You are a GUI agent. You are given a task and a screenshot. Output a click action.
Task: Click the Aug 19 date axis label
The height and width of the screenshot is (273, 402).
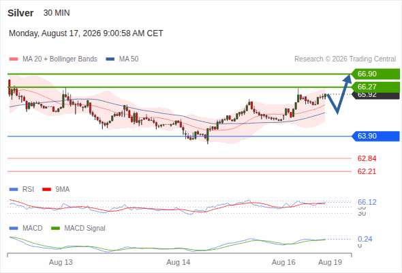(x=330, y=262)
